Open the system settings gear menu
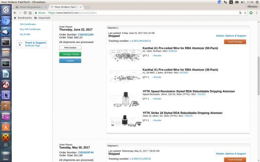Image resolution: width=260 pixels, height=162 pixels. [x=257, y=2]
